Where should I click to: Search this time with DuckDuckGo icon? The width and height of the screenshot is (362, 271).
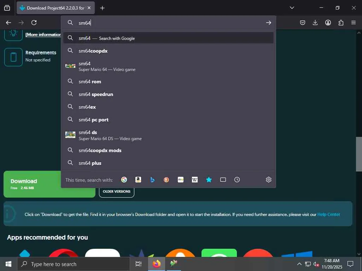167,180
